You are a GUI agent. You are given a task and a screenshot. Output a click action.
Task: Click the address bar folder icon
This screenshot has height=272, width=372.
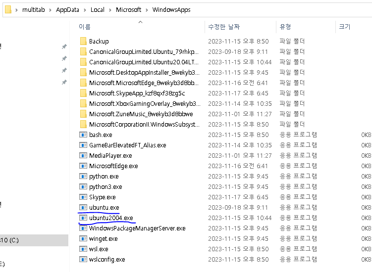click(x=8, y=10)
